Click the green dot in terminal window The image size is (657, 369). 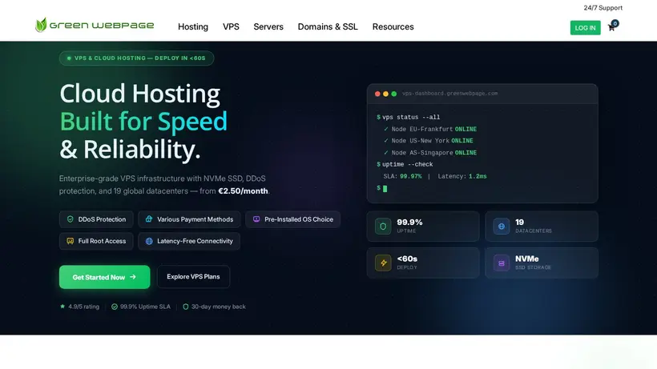click(394, 94)
